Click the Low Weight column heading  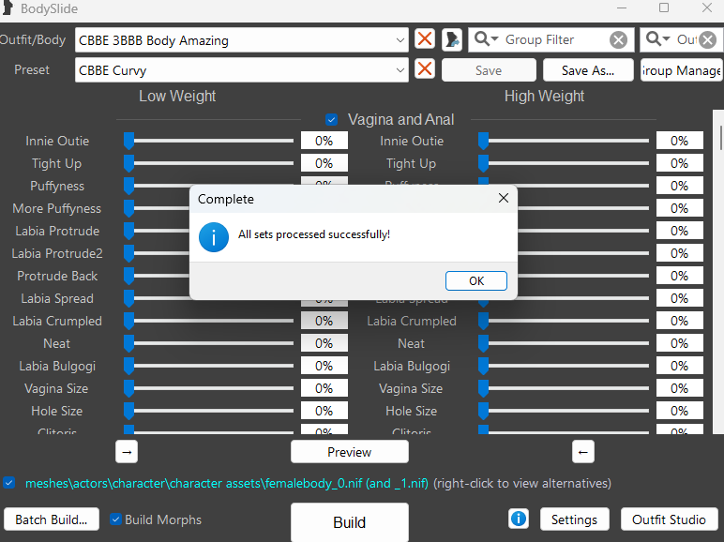click(177, 96)
